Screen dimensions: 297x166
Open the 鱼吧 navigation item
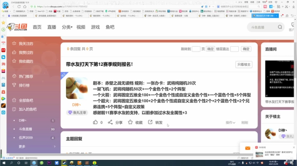110,27
